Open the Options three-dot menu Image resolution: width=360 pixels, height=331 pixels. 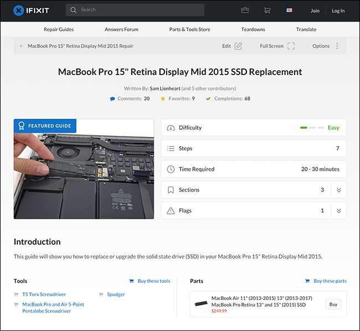(337, 46)
